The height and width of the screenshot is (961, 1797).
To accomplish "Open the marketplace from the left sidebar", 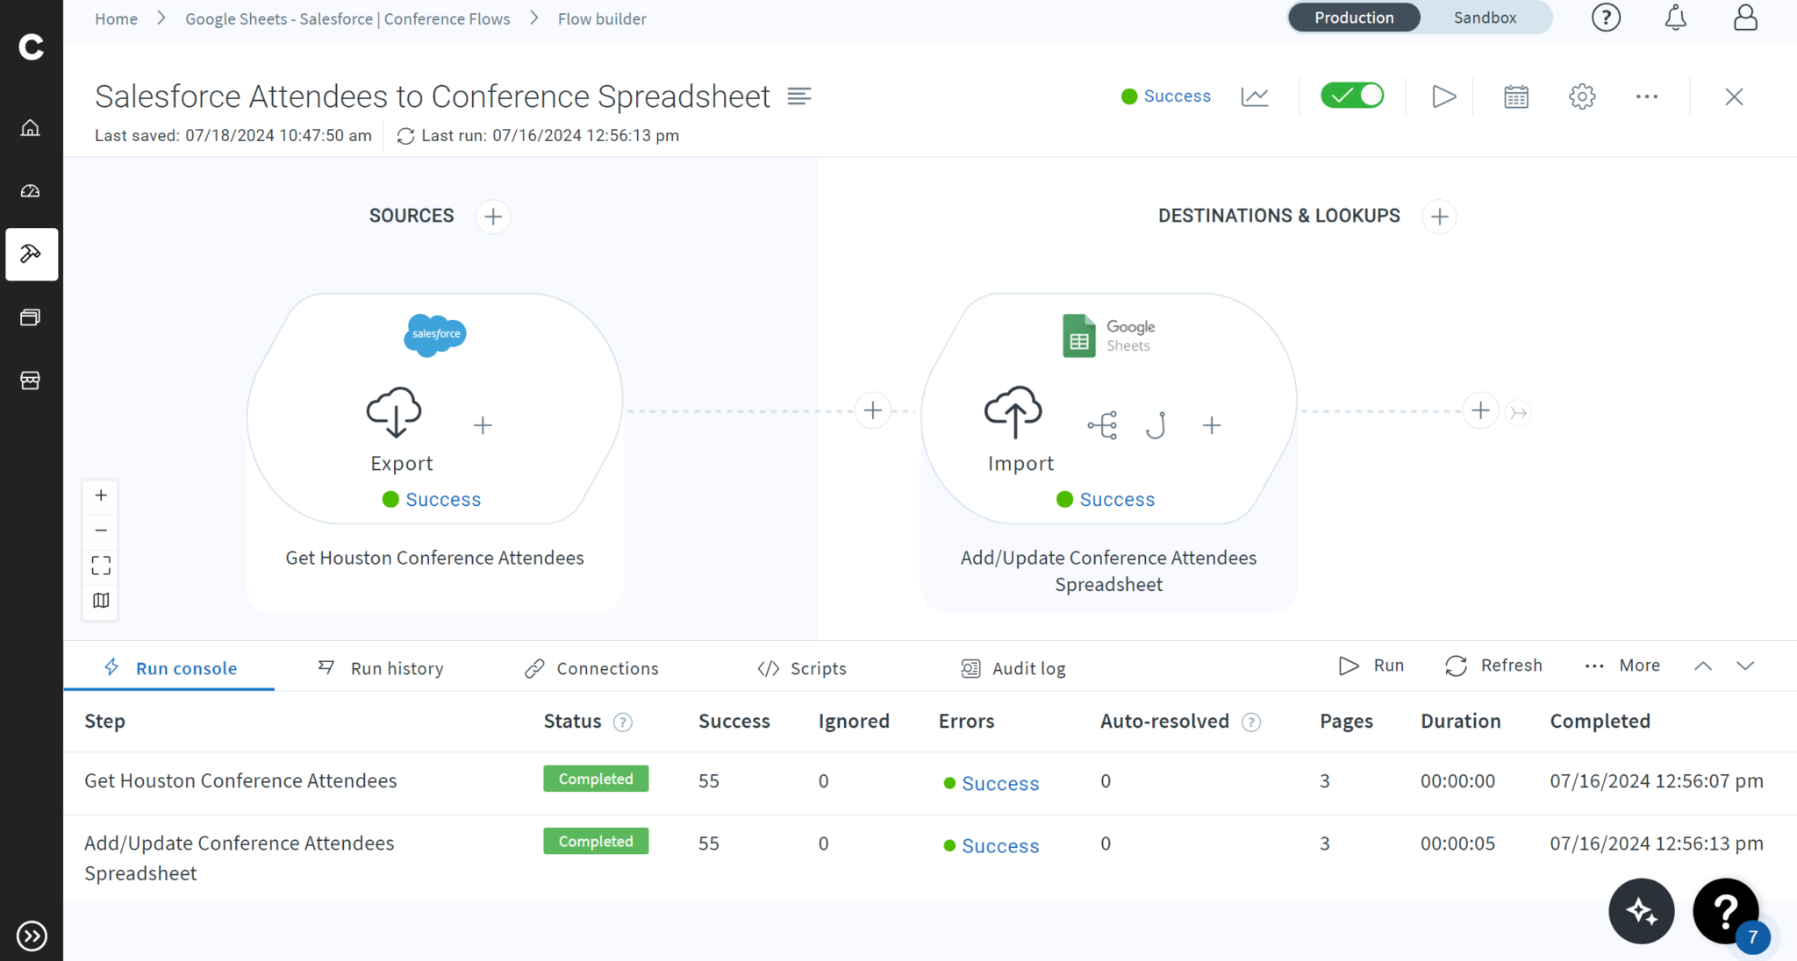I will click(x=32, y=381).
